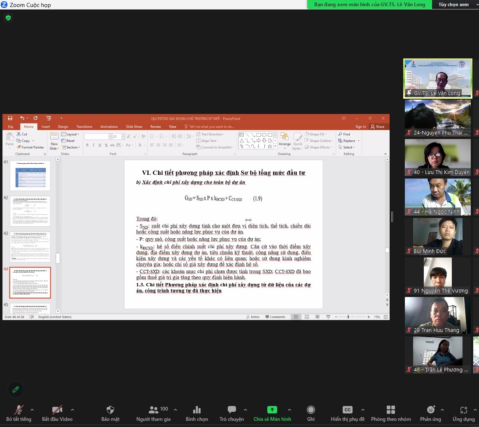479x427 pixels.
Task: Expand audio options arrow beside microphone
Action: coord(32,410)
